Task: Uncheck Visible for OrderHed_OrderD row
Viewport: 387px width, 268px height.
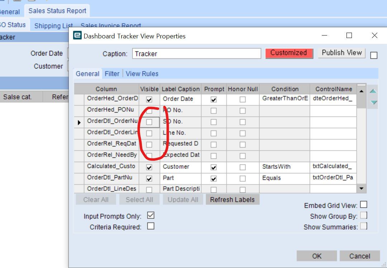Action: [x=149, y=99]
